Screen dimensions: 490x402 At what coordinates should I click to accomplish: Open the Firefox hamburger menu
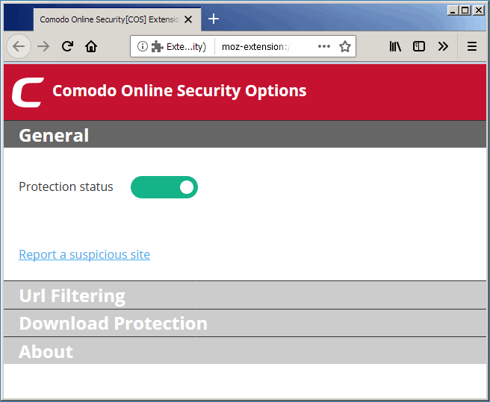click(x=472, y=46)
